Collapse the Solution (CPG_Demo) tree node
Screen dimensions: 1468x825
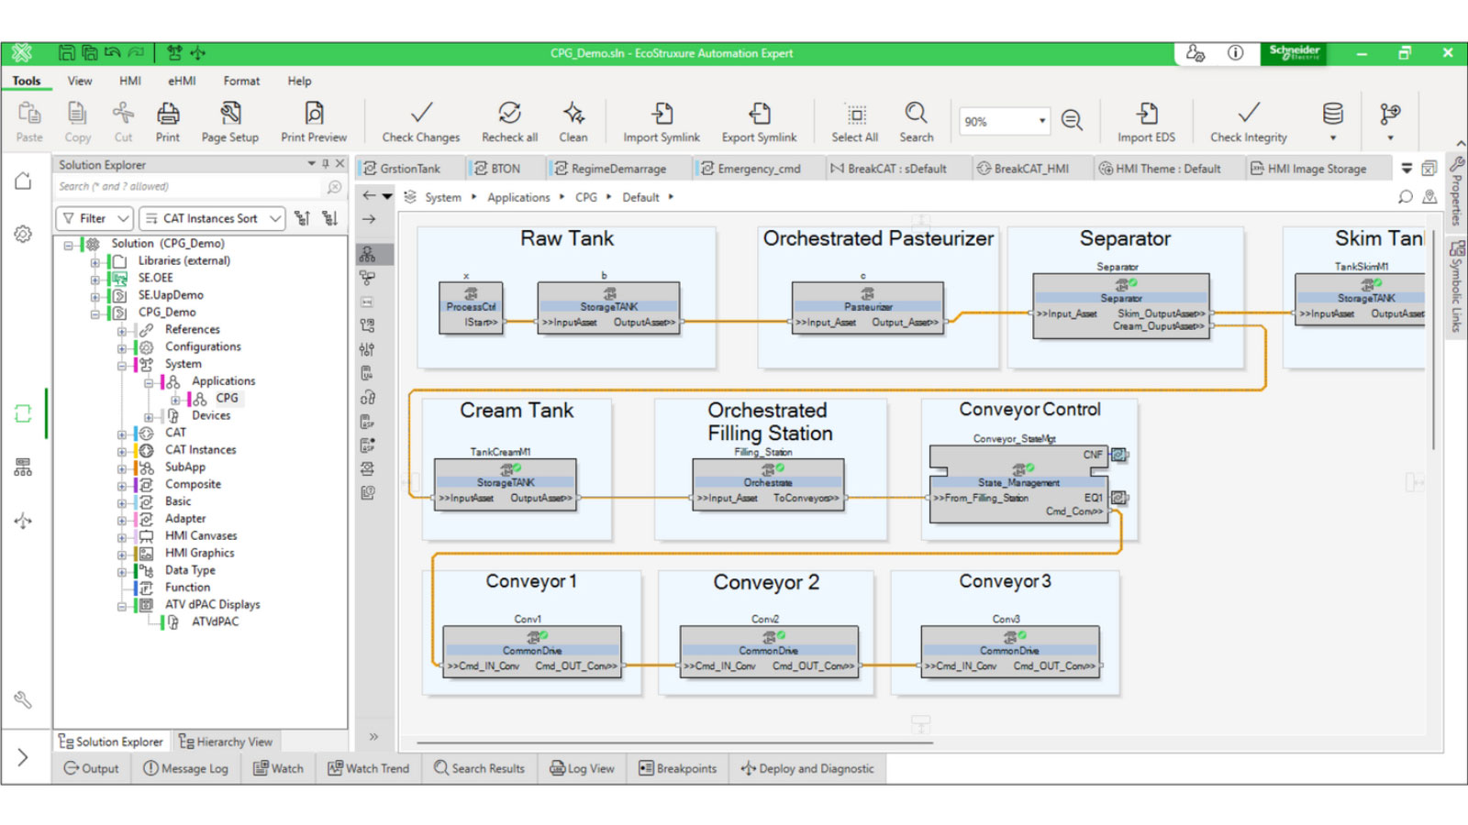[x=68, y=245]
